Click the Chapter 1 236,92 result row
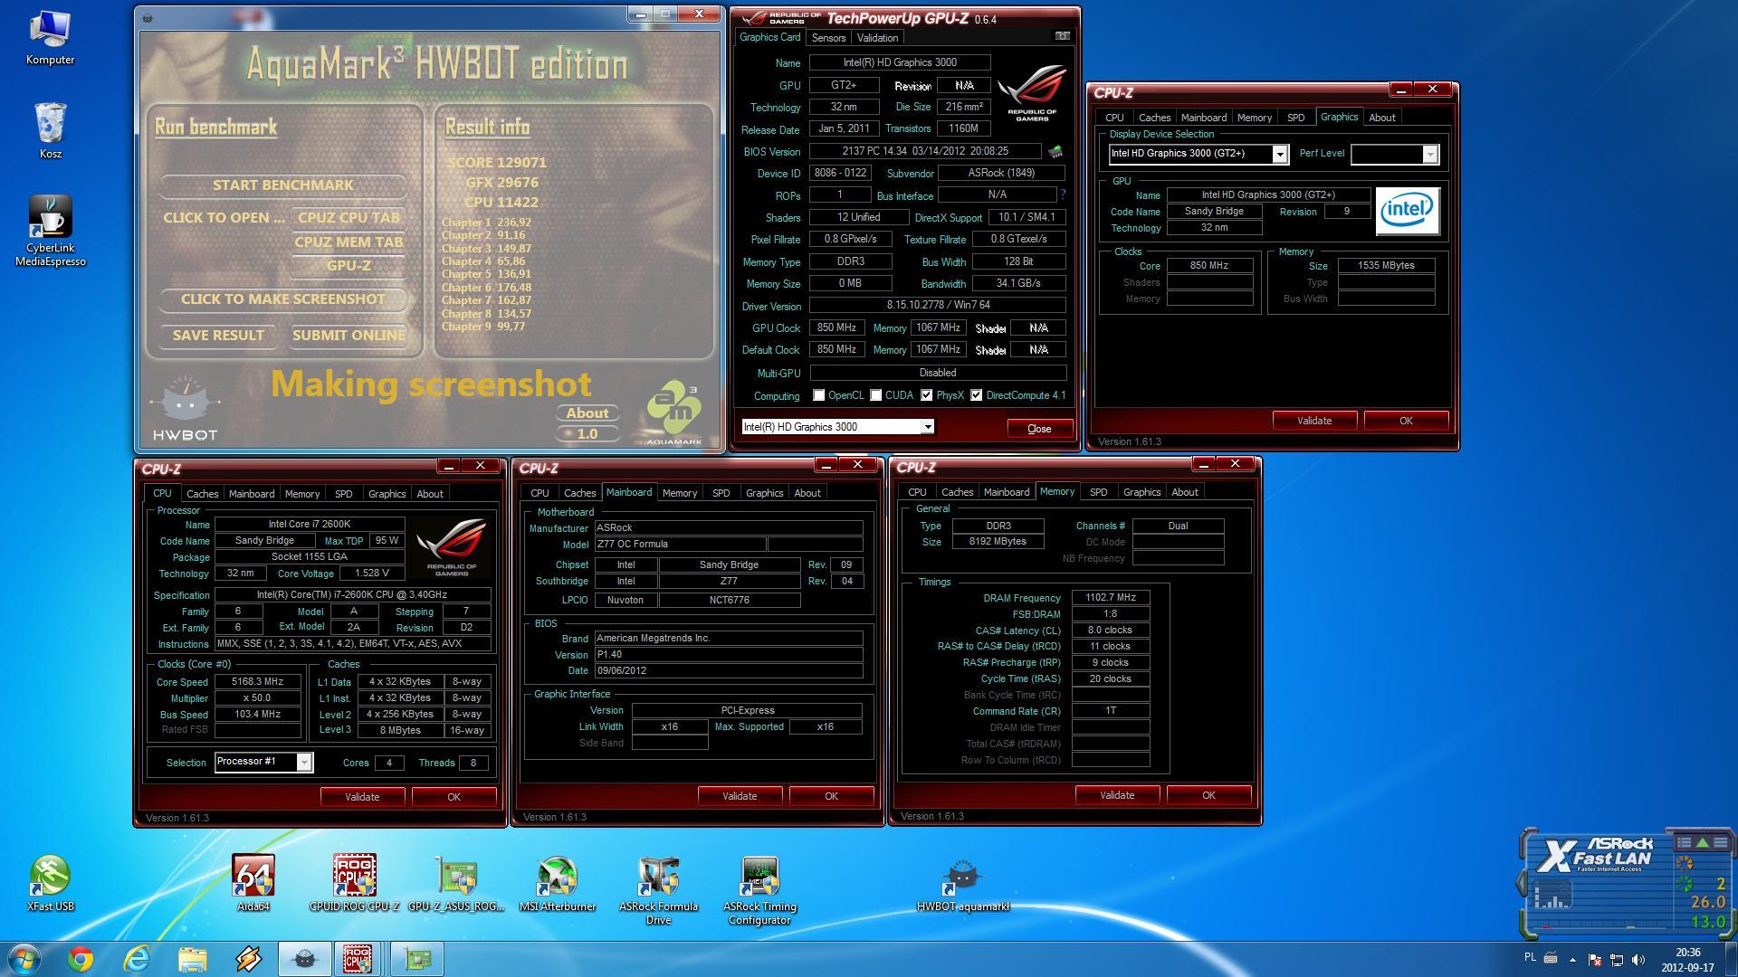The height and width of the screenshot is (977, 1738). pyautogui.click(x=486, y=222)
